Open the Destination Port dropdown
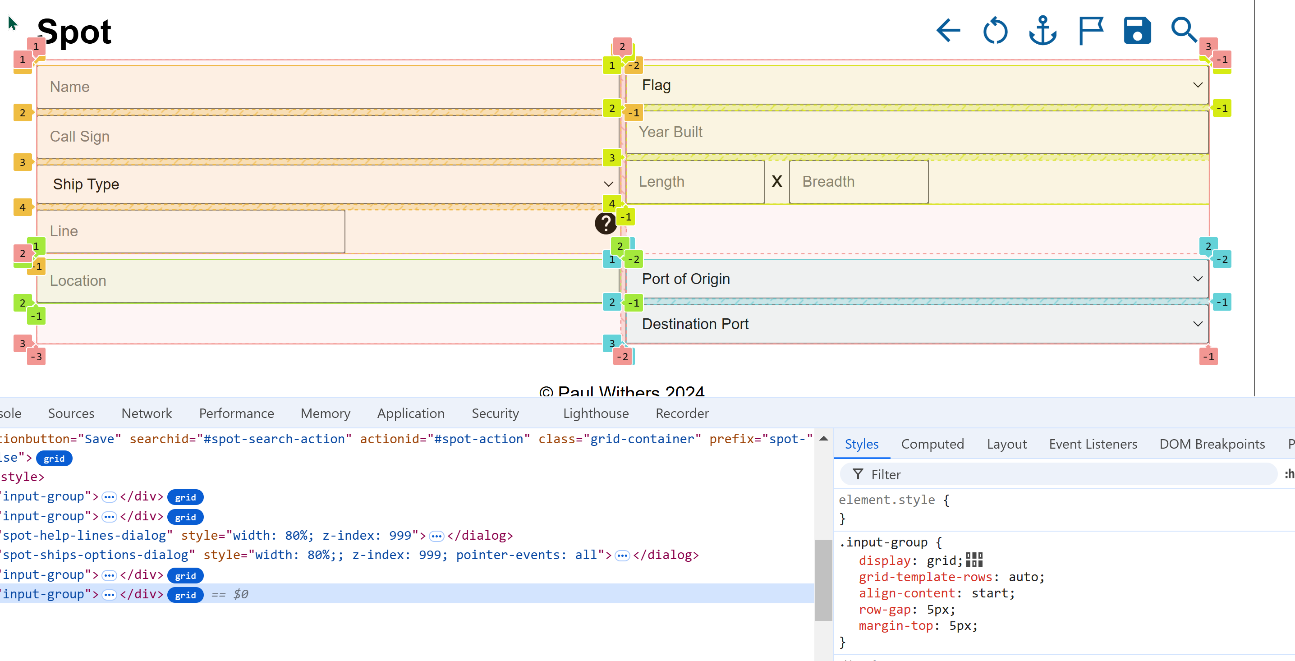1295x661 pixels. click(918, 324)
